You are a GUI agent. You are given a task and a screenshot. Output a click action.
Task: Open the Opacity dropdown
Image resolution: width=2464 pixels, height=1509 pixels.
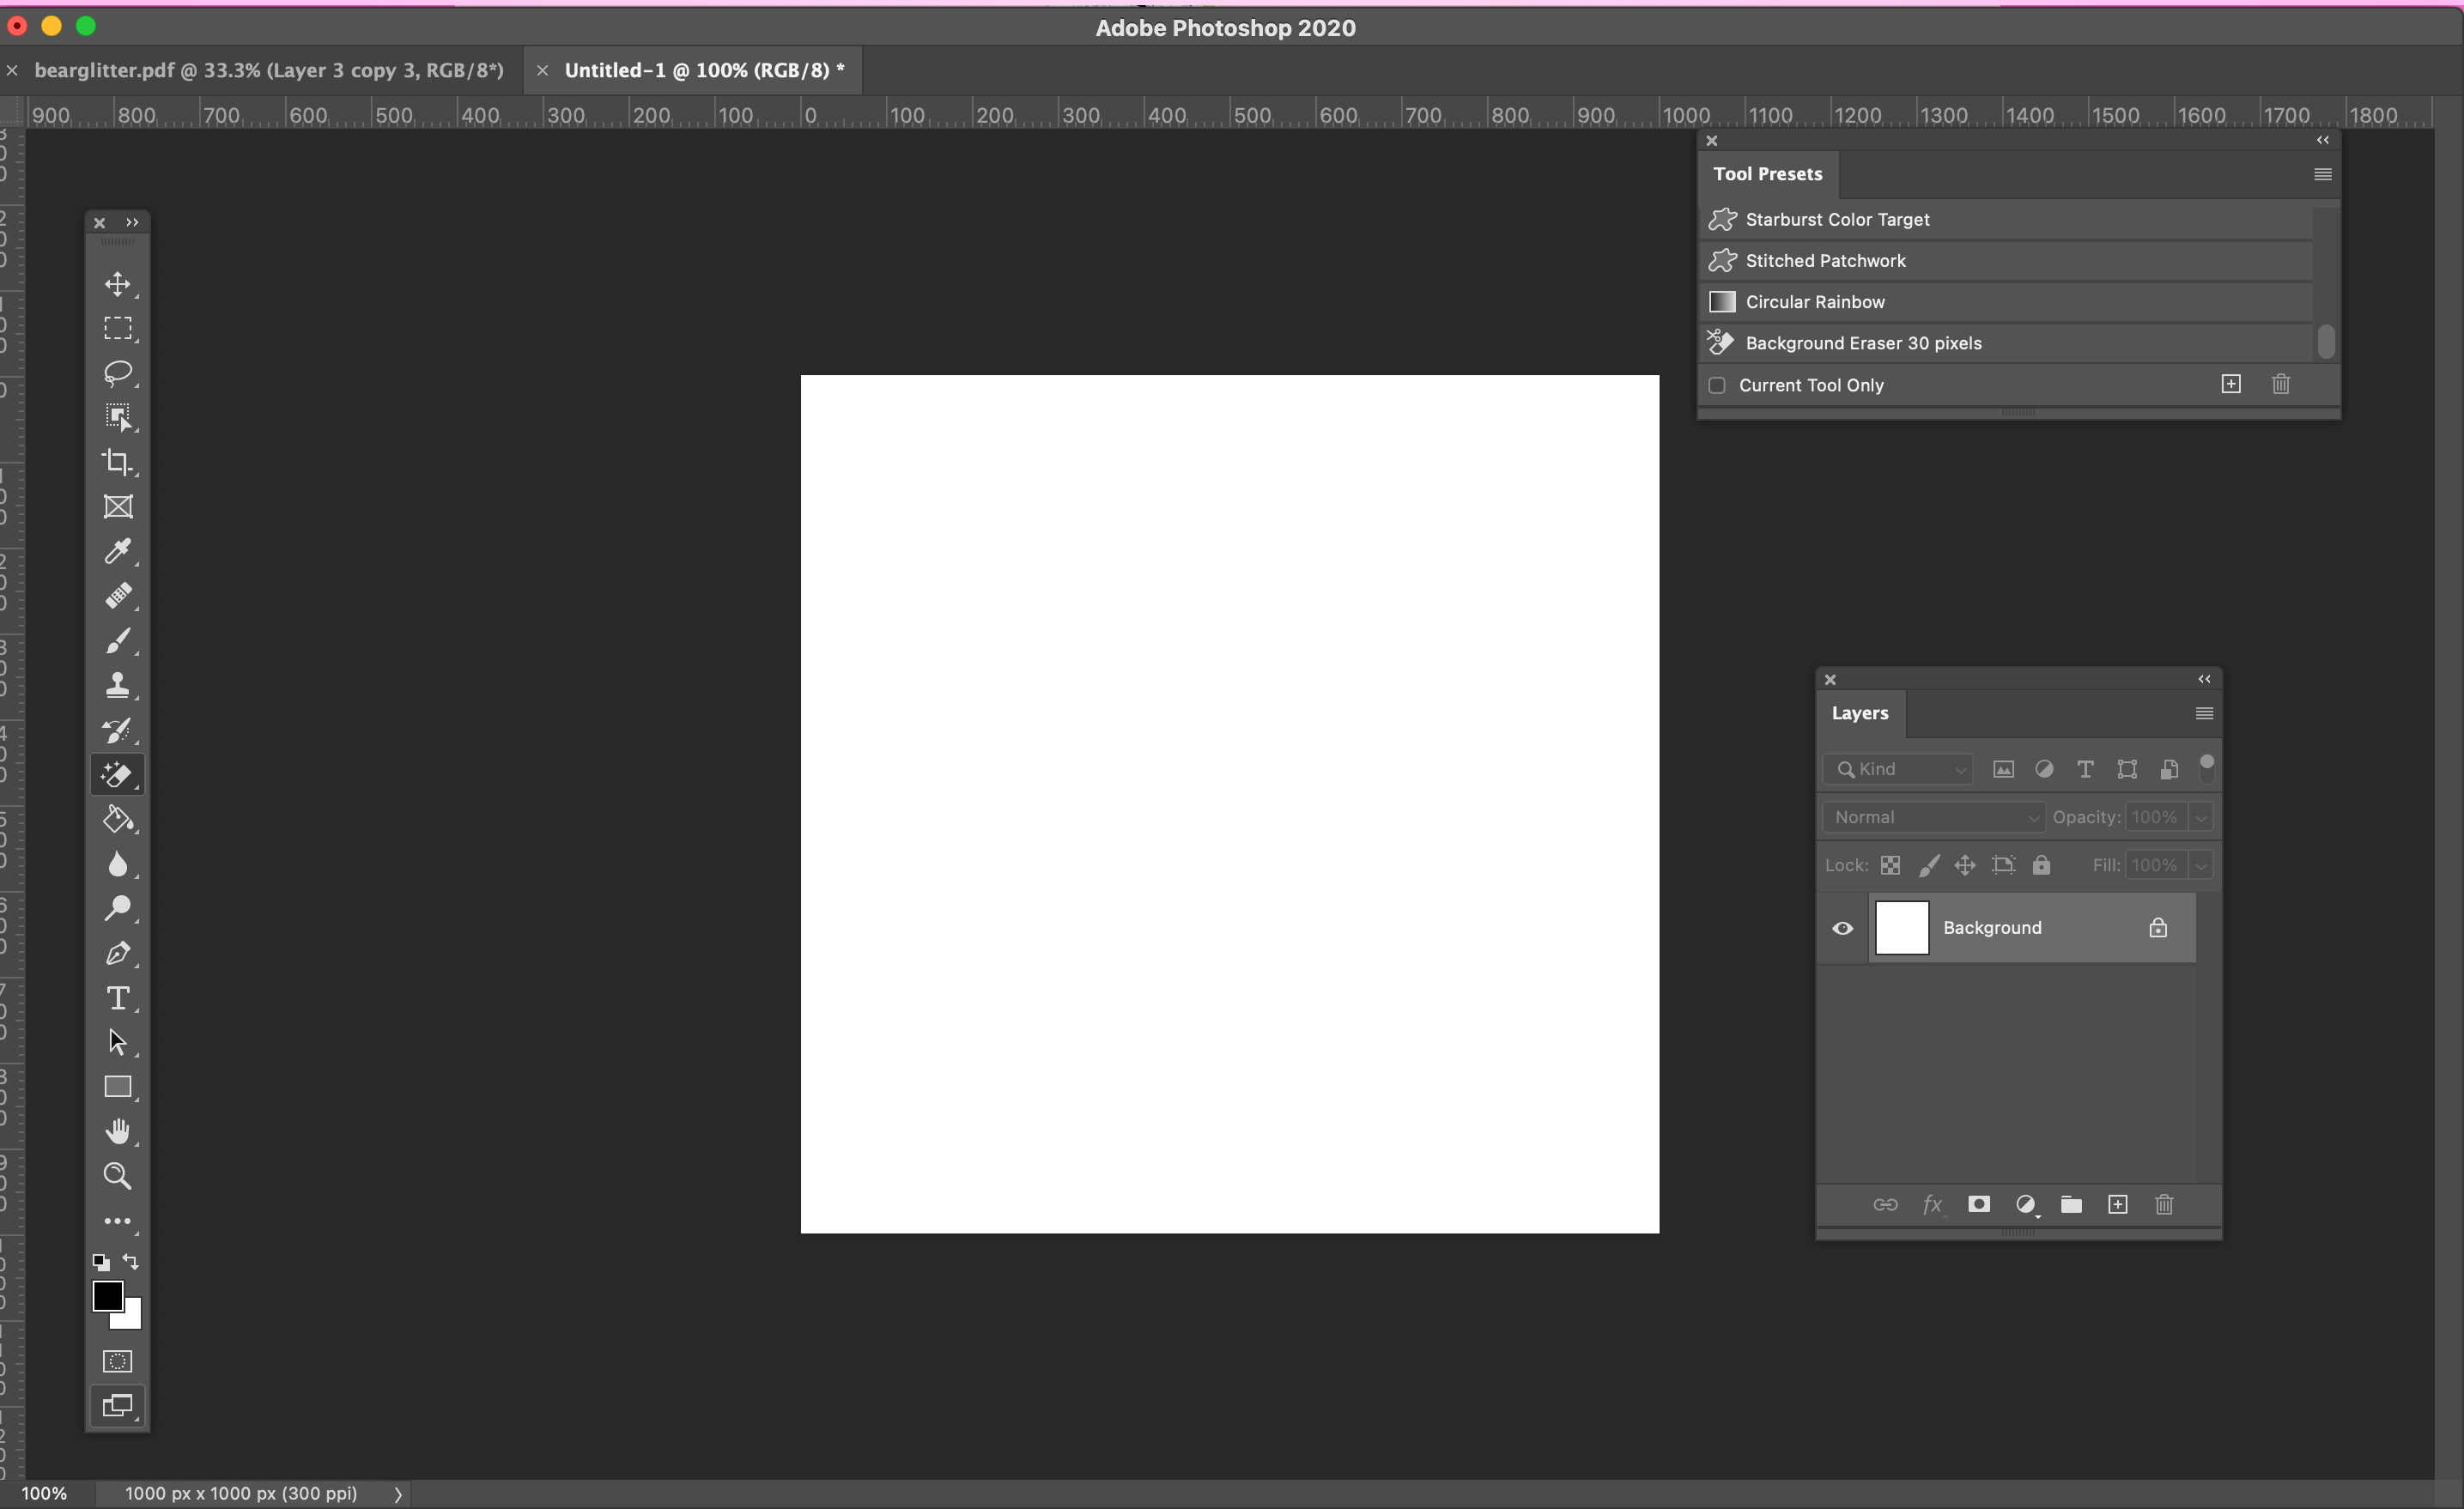(x=2200, y=817)
